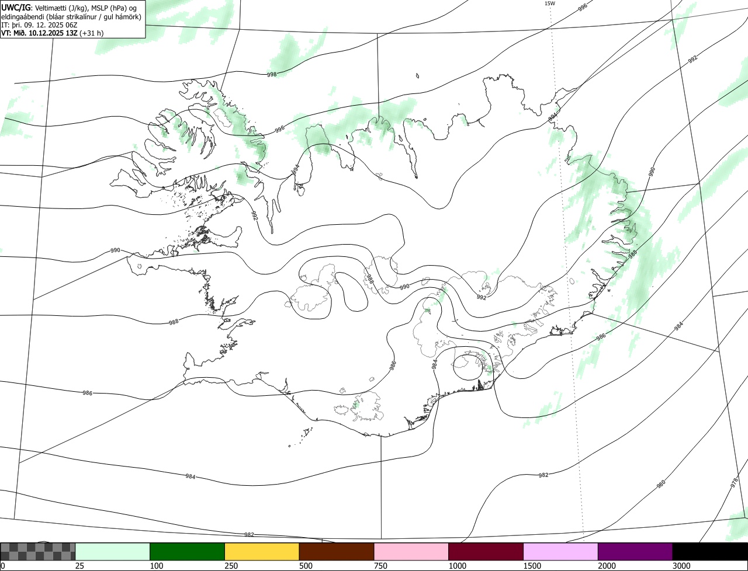The width and height of the screenshot is (748, 571).
Task: Select the yellow 250–500 legend swatch
Action: tap(262, 552)
